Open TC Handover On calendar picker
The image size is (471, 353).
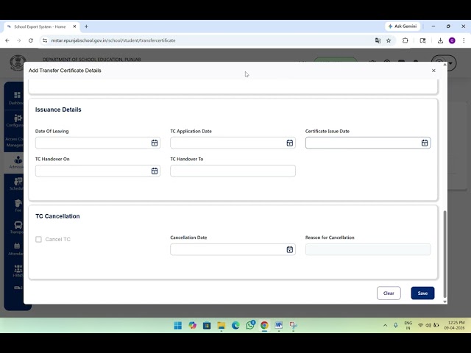(155, 171)
